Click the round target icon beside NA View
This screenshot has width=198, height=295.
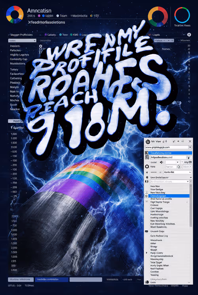[x=148, y=141]
